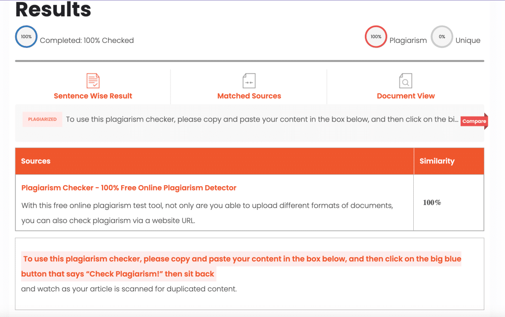This screenshot has height=317, width=505.
Task: Click the Matched Sources list icon
Action: 249,80
